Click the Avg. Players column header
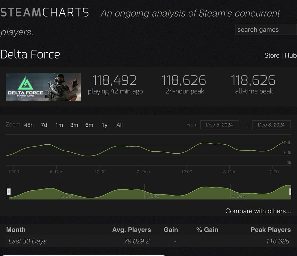The image size is (297, 256). tap(131, 230)
